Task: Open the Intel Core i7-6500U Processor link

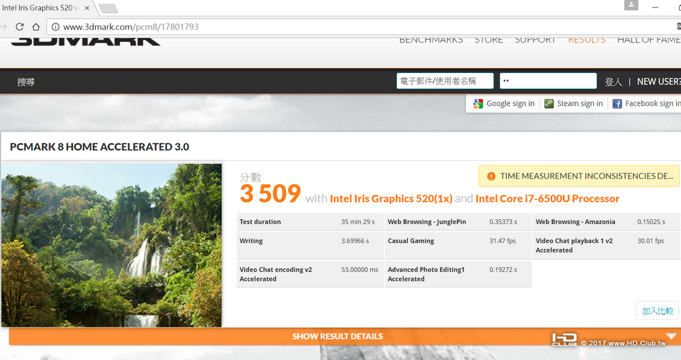Action: (547, 199)
